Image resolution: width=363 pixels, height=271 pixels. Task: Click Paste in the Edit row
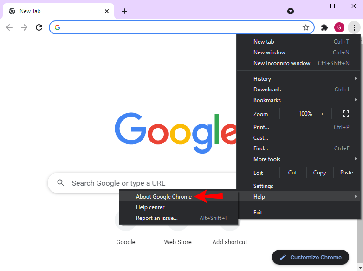click(347, 173)
